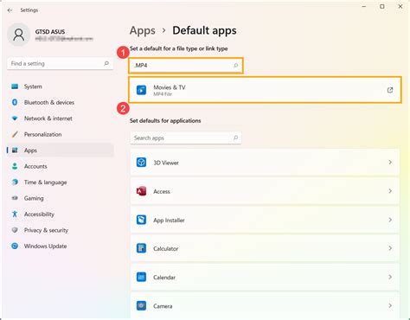Click the Windows Update icon

coord(15,246)
